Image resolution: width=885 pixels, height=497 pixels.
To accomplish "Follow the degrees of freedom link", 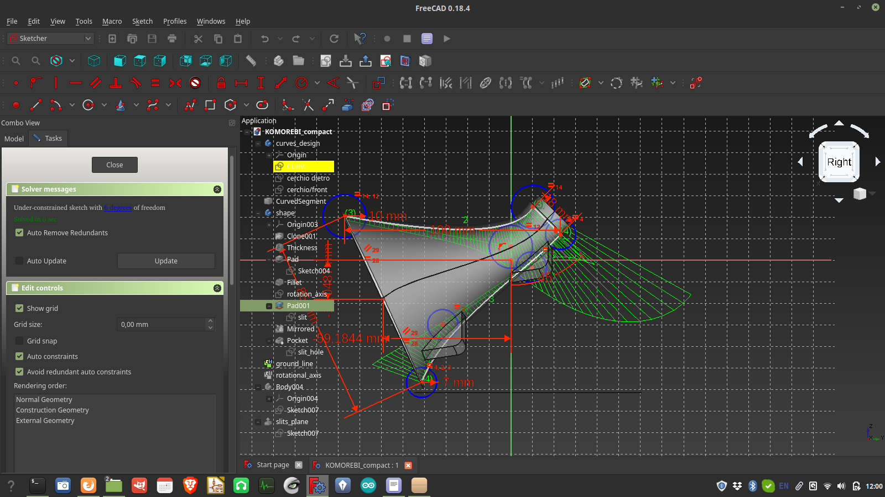I will (118, 208).
